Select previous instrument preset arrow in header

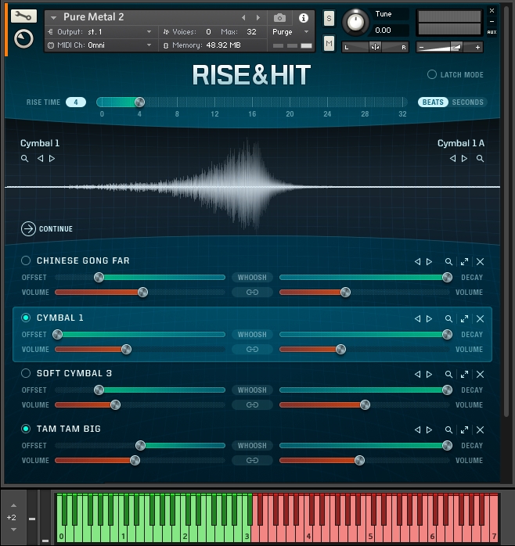click(243, 17)
